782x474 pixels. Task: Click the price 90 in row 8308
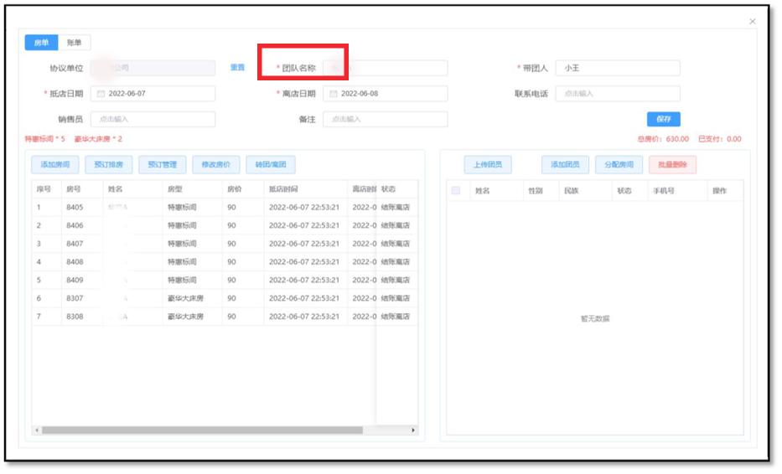231,317
